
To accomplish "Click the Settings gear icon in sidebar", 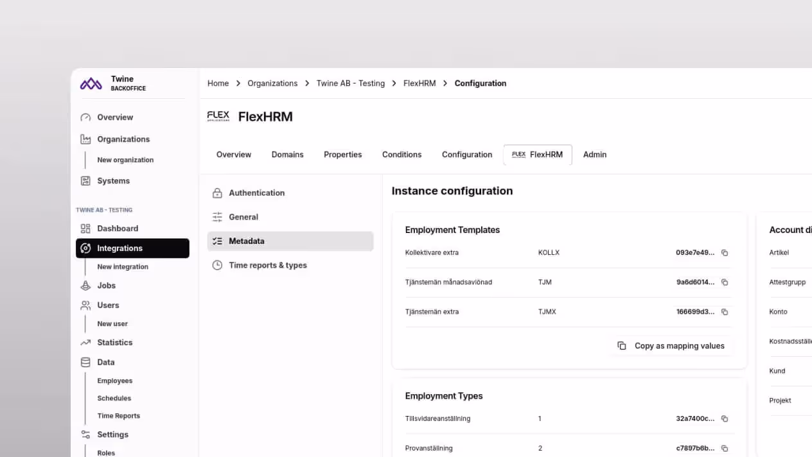I will point(86,435).
